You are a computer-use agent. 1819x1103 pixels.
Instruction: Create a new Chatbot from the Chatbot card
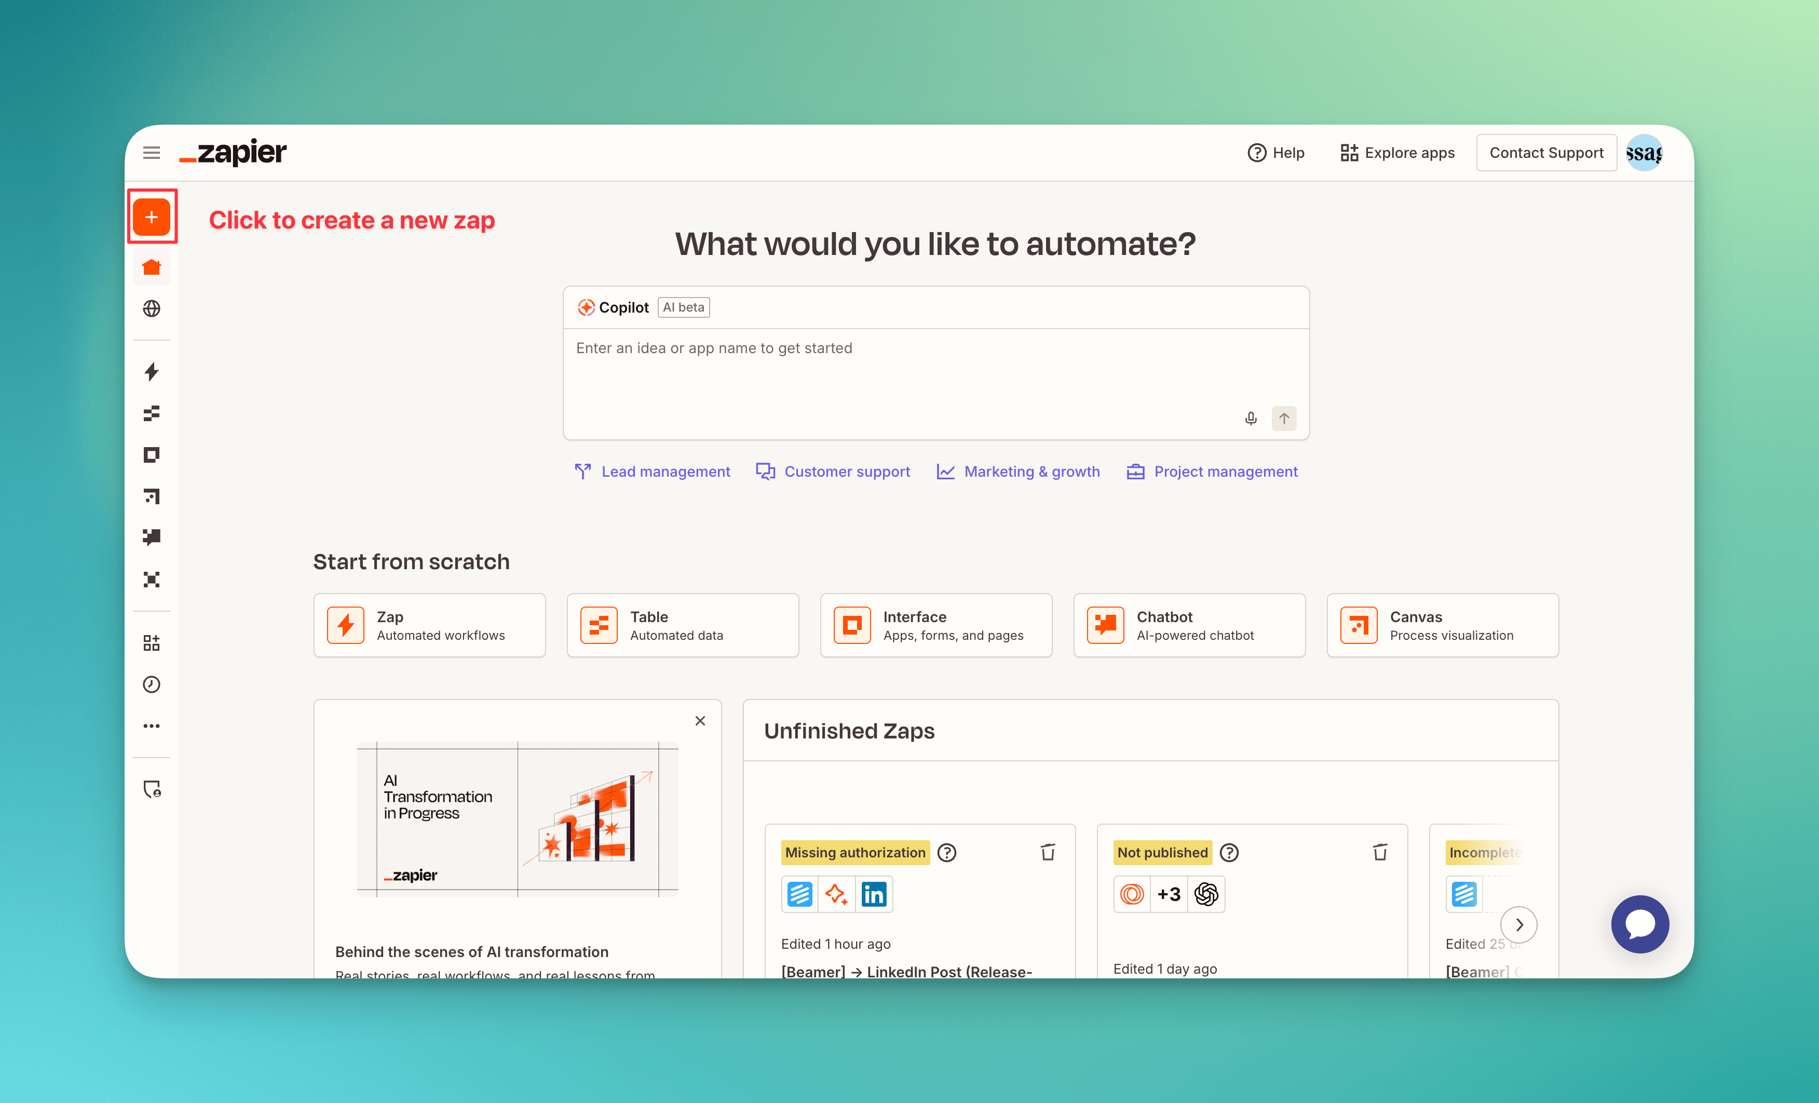pos(1189,625)
